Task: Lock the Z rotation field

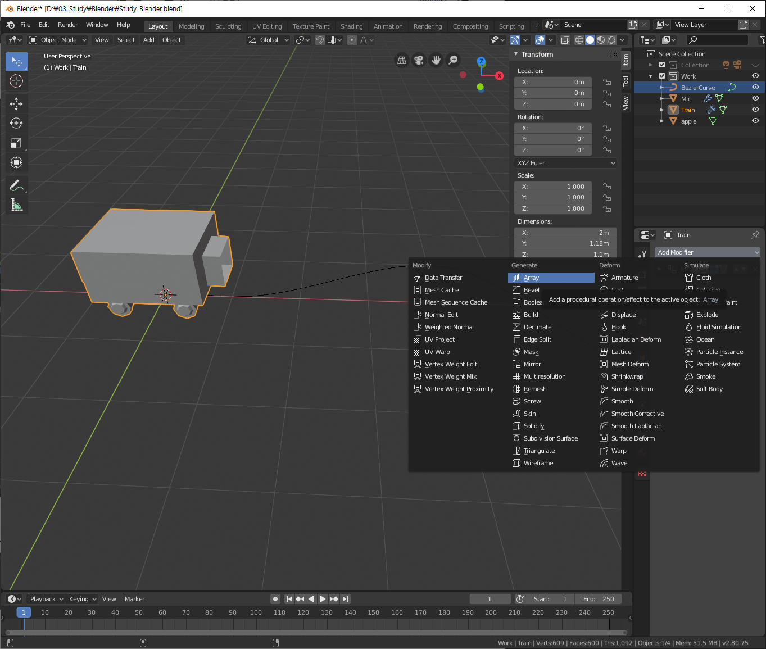Action: click(607, 150)
